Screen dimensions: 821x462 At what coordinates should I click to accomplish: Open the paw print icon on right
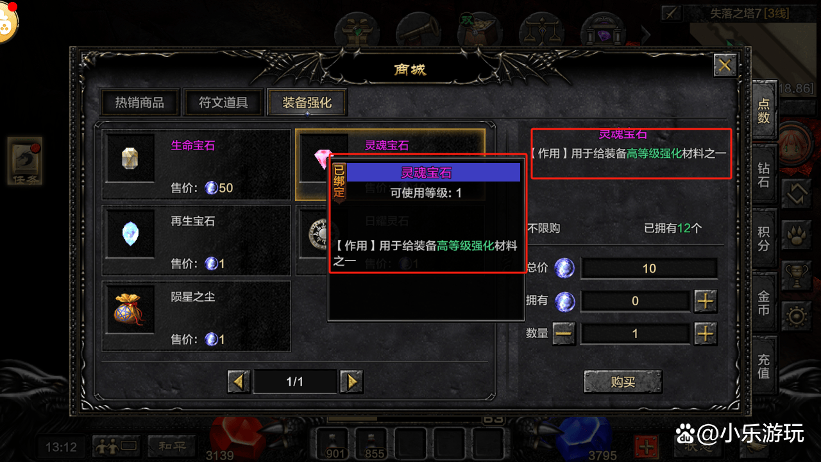pyautogui.click(x=796, y=234)
